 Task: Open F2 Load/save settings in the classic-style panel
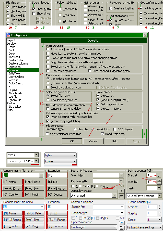pyautogui.click(x=160, y=196)
